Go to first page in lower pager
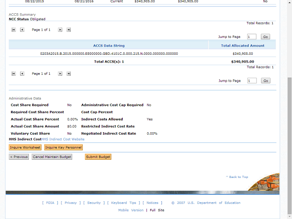Screen dimensions: 292x219 pos(14,73)
